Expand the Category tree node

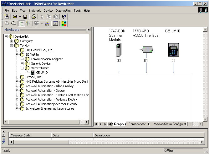(12, 41)
